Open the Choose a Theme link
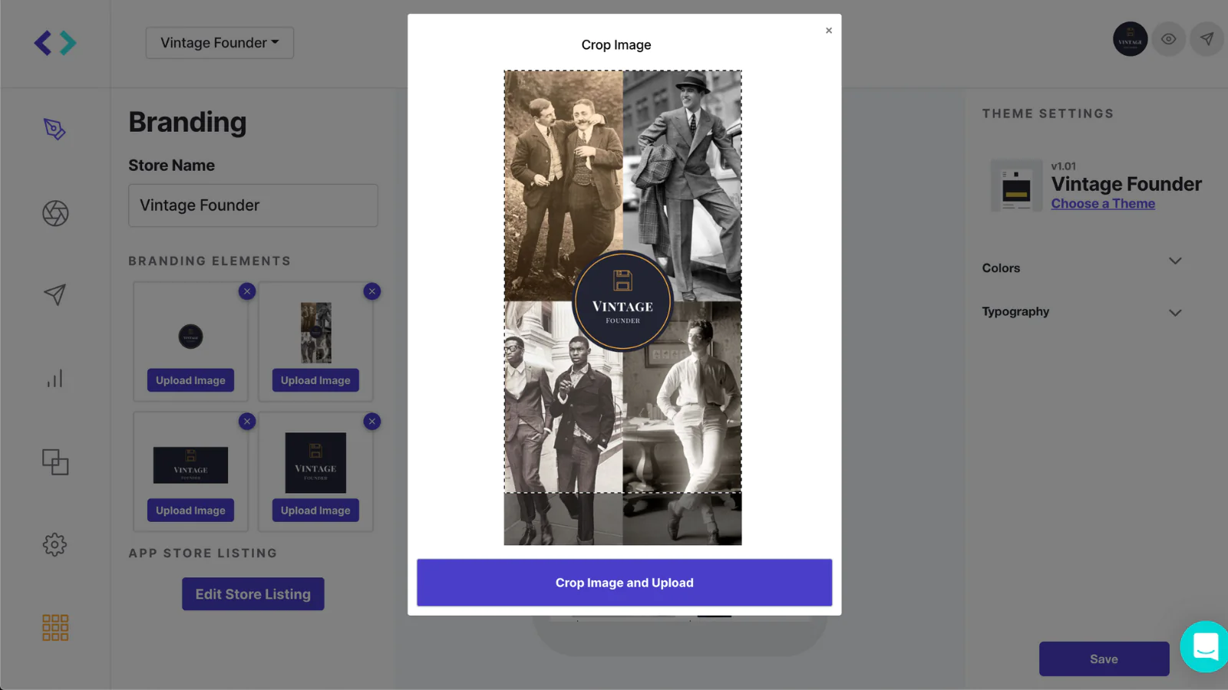Screen dimensions: 1228x690 point(1103,204)
